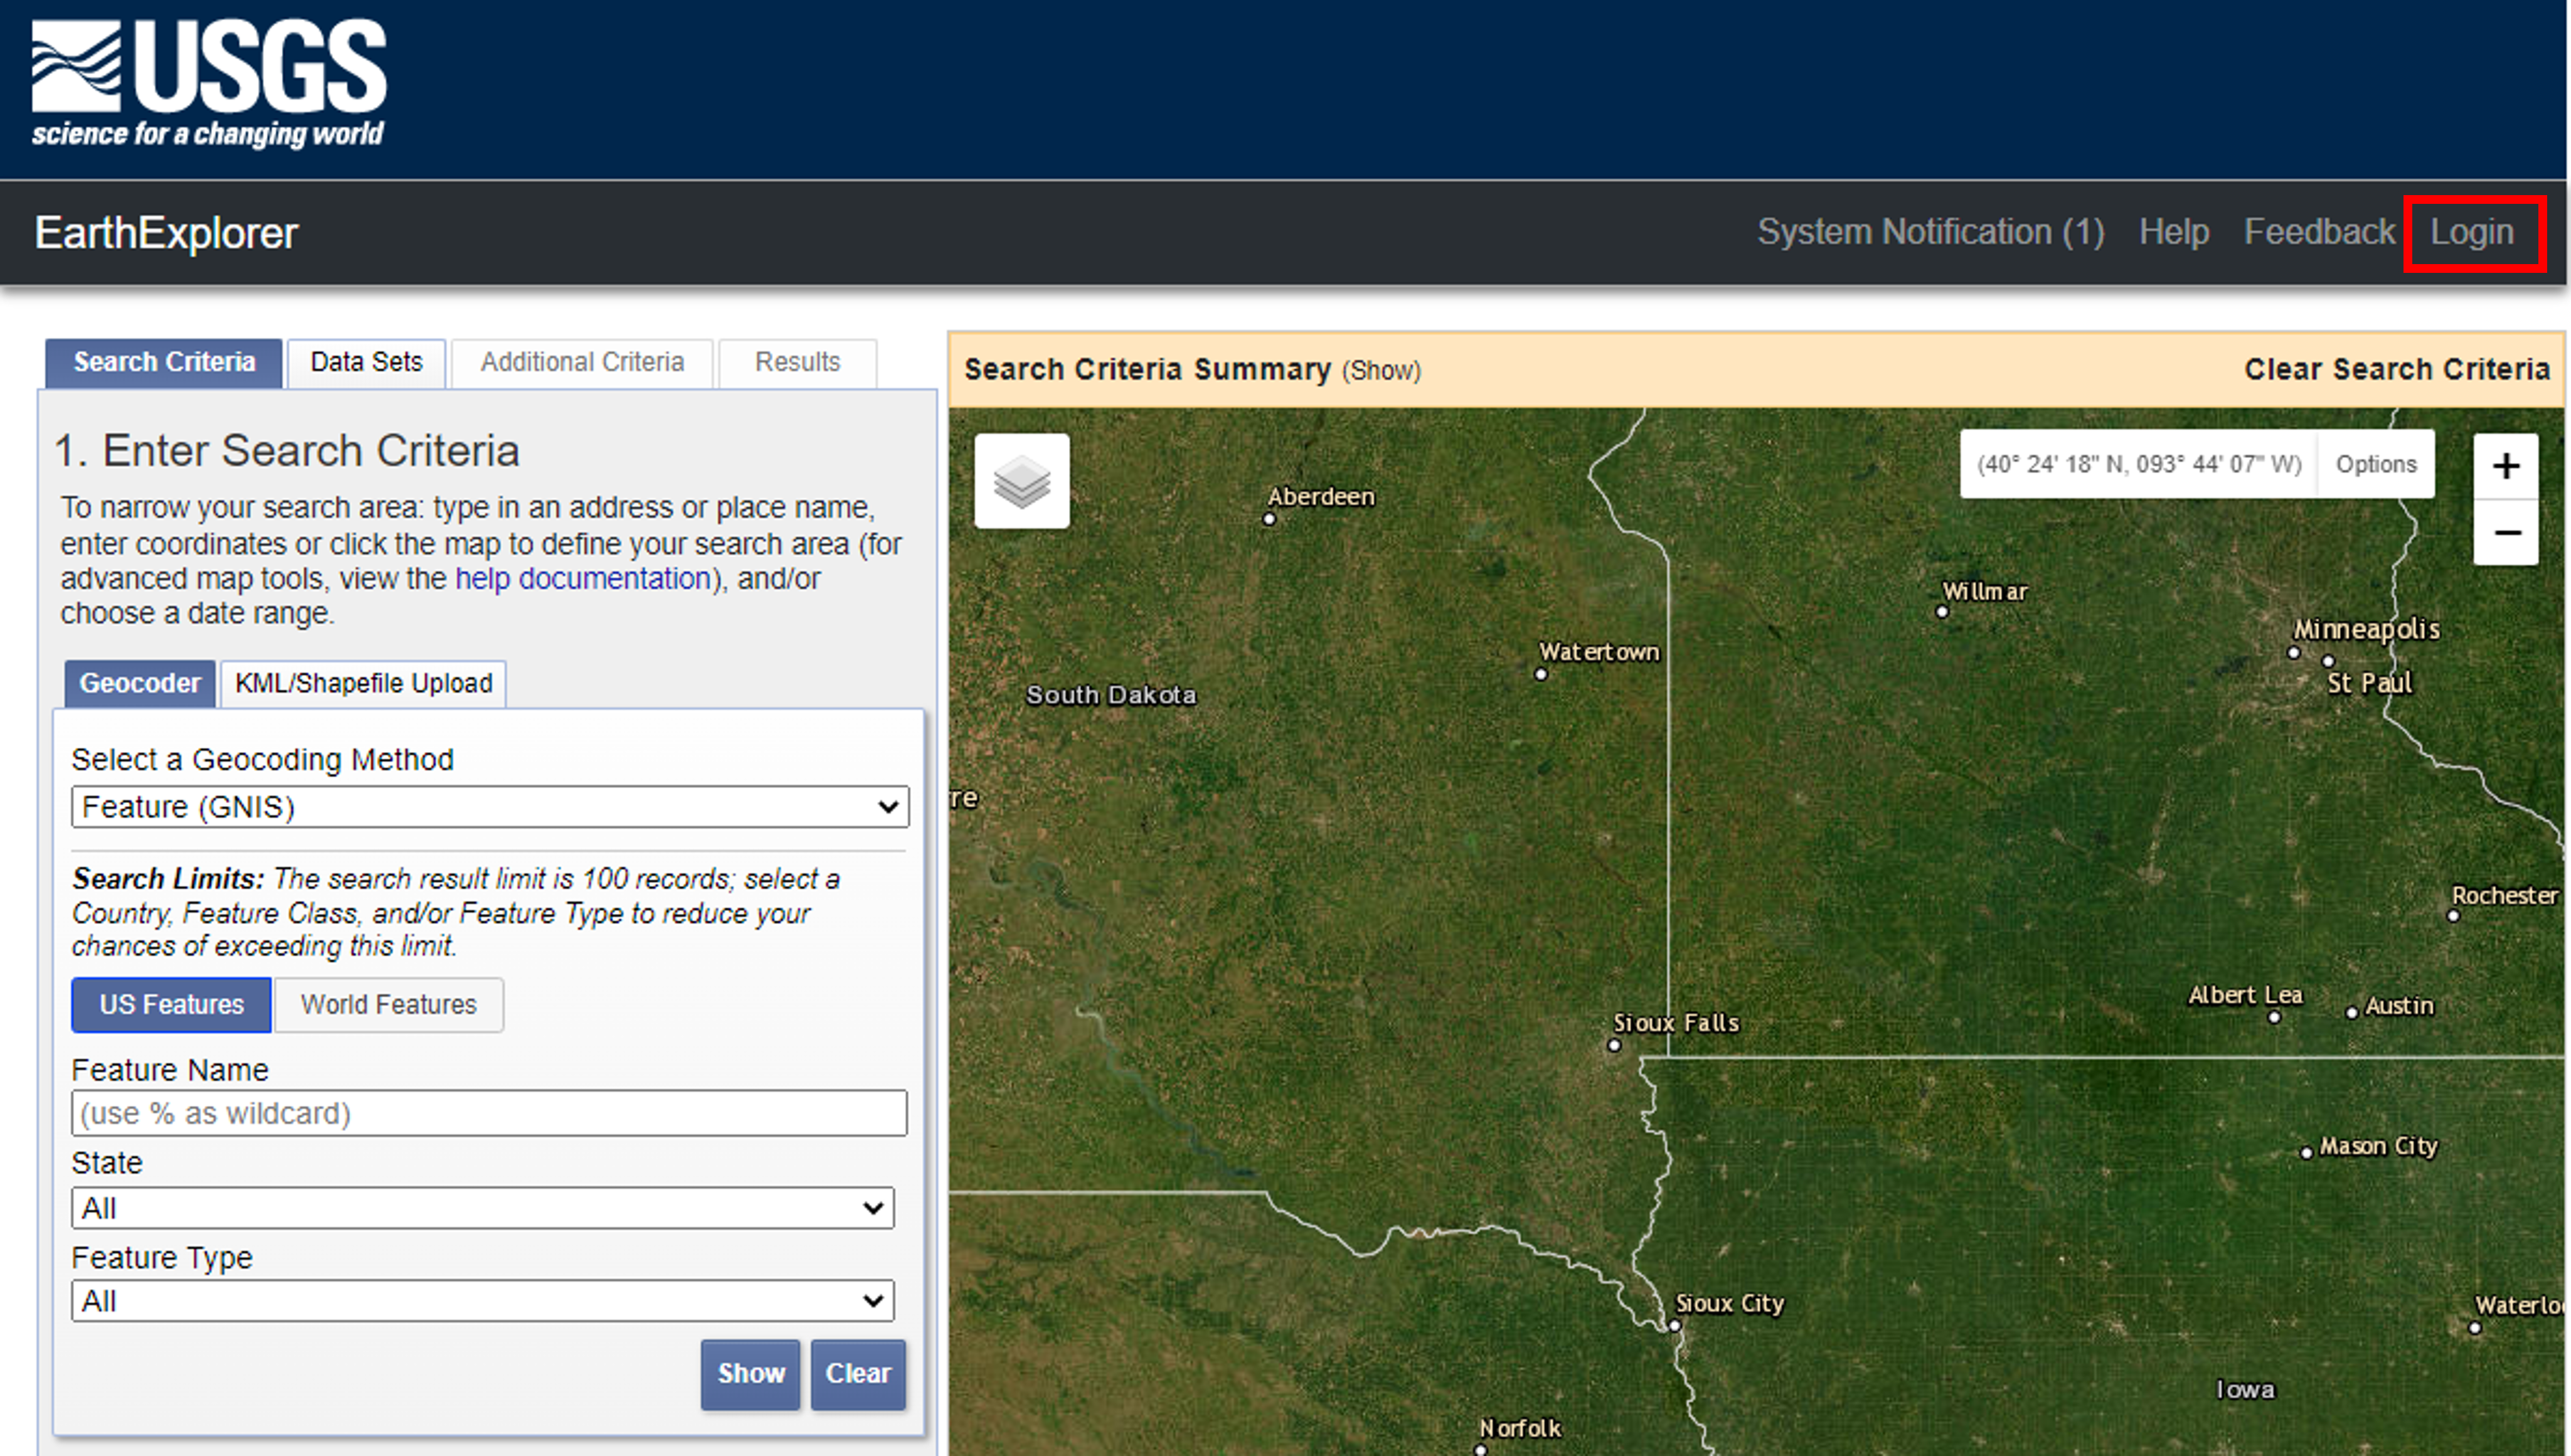Click the Watertown city marker

(x=1541, y=675)
